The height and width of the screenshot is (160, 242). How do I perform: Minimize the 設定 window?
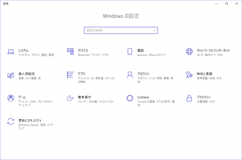pyautogui.click(x=216, y=4)
